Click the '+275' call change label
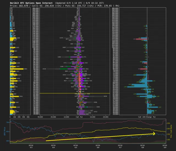 (x=125, y=87)
